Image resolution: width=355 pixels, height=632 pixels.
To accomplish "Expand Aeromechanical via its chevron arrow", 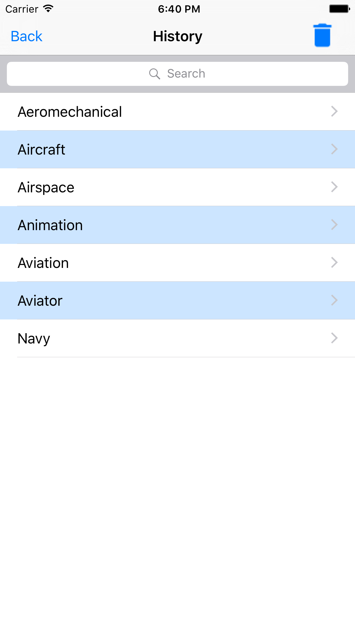I will click(x=334, y=111).
